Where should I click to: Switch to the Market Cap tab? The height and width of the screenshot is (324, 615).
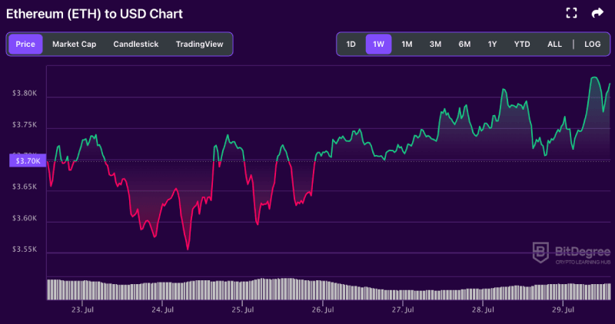74,45
